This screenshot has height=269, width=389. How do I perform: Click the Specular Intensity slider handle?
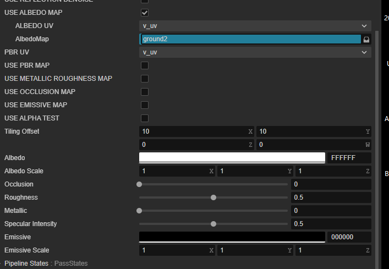(x=213, y=224)
